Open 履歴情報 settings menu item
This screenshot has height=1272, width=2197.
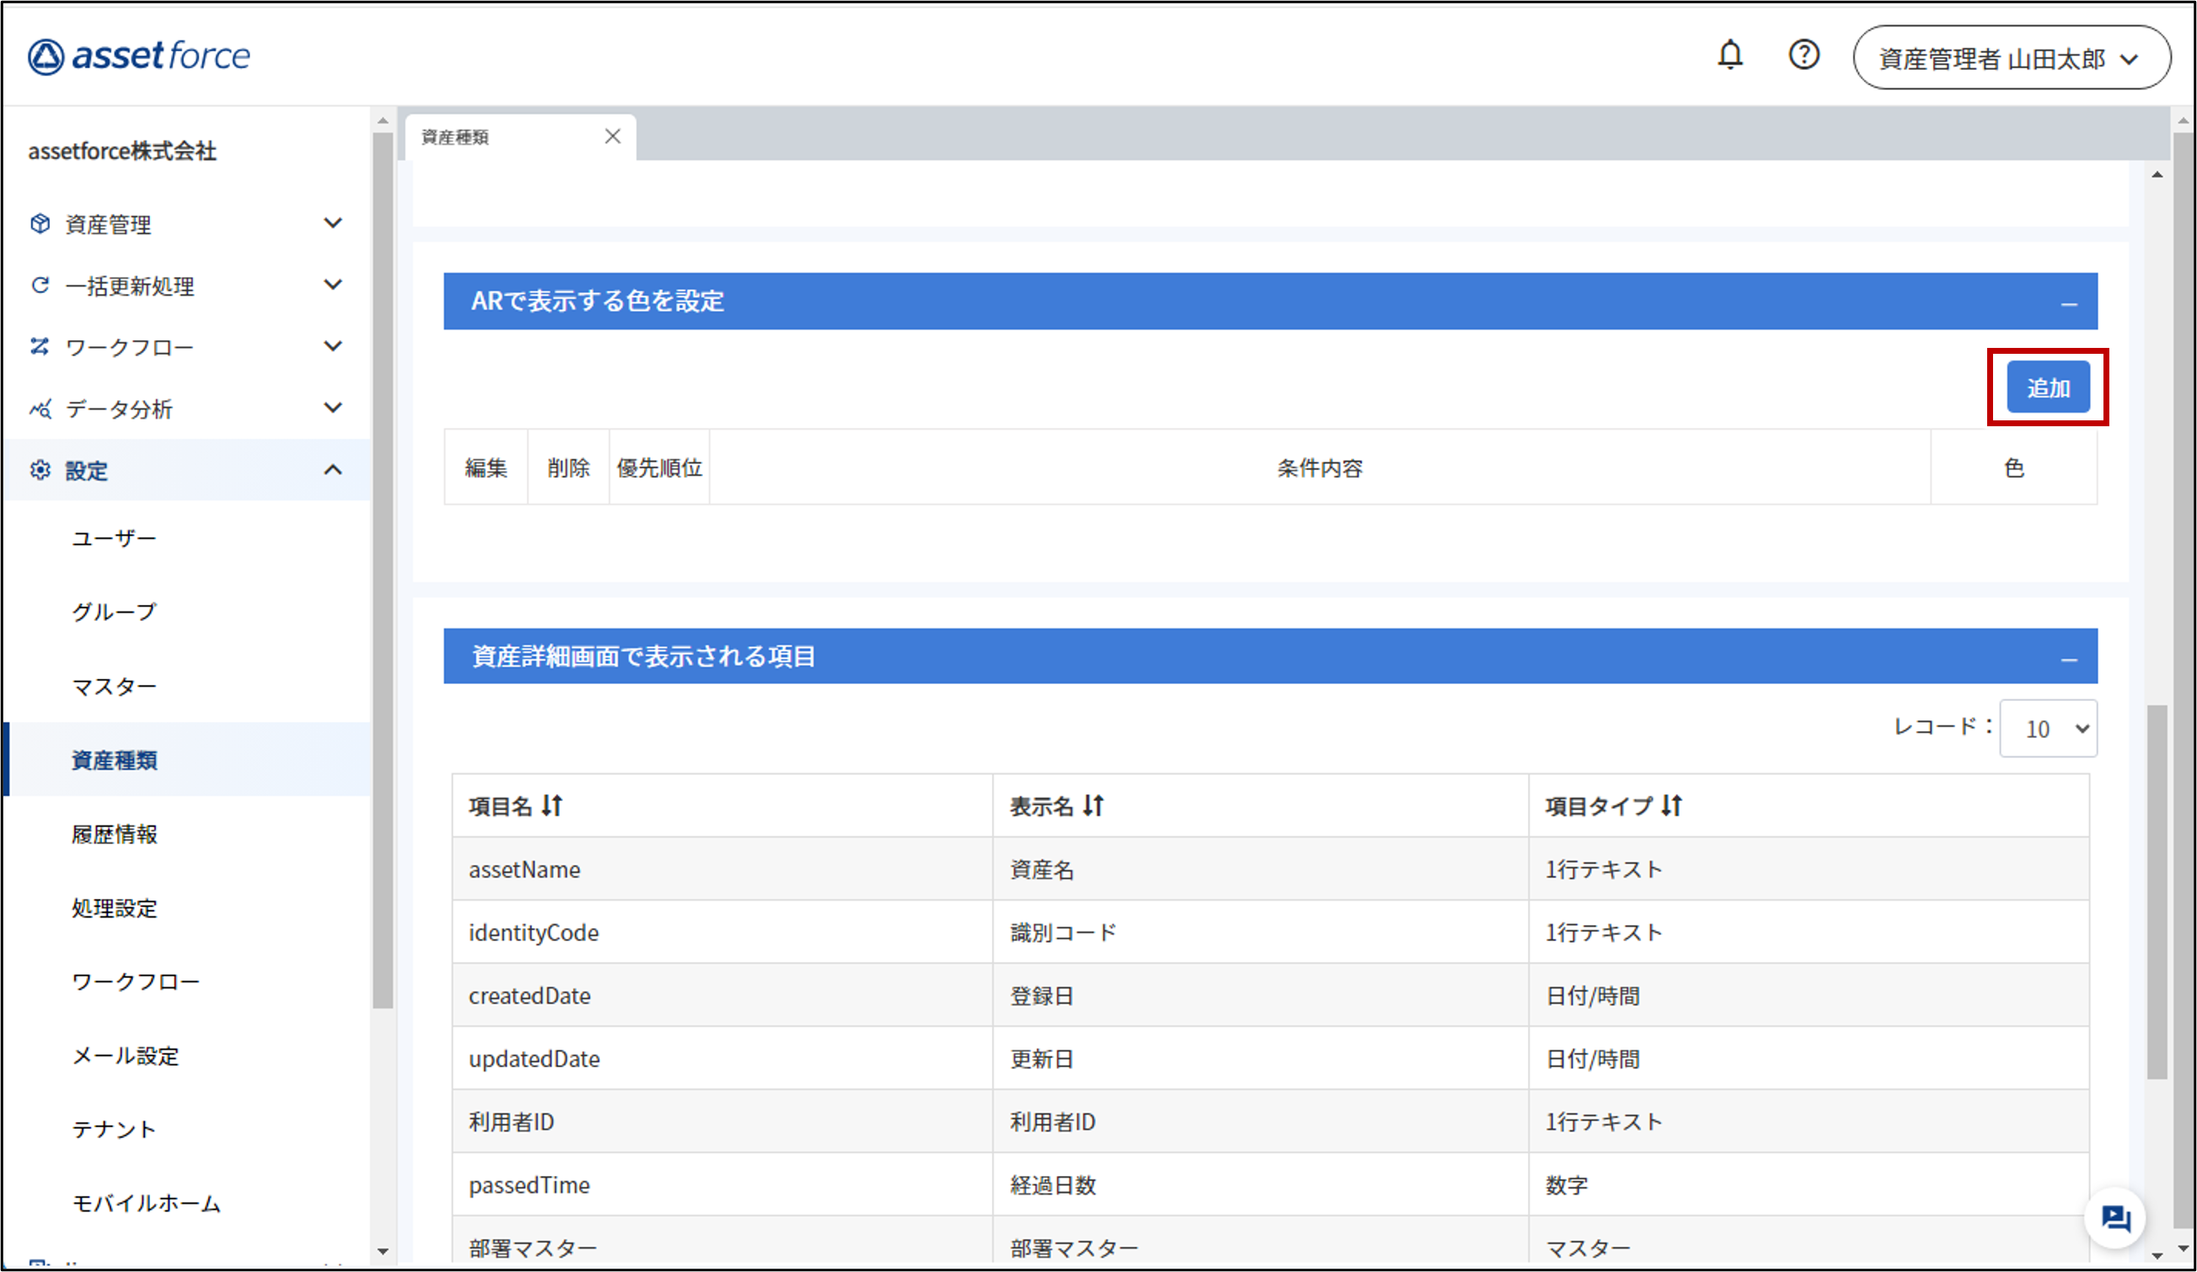tap(115, 834)
